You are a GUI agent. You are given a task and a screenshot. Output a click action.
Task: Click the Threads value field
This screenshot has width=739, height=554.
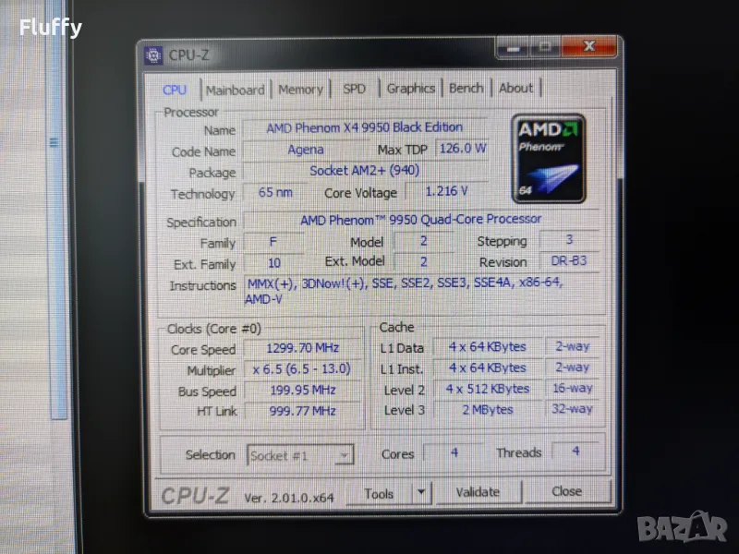[575, 452]
